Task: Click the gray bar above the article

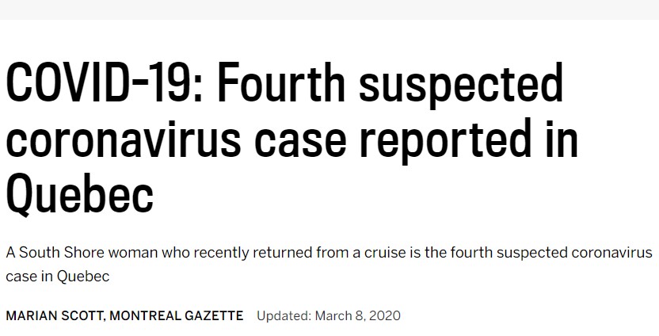Action: click(329, 10)
